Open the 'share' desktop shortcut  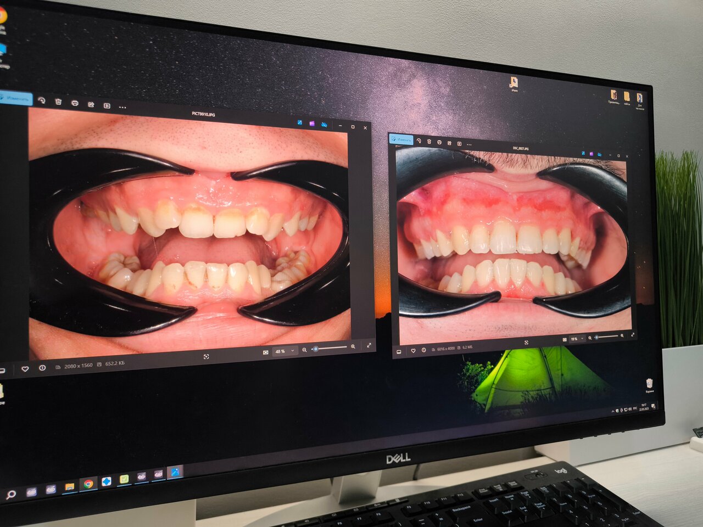pos(514,84)
